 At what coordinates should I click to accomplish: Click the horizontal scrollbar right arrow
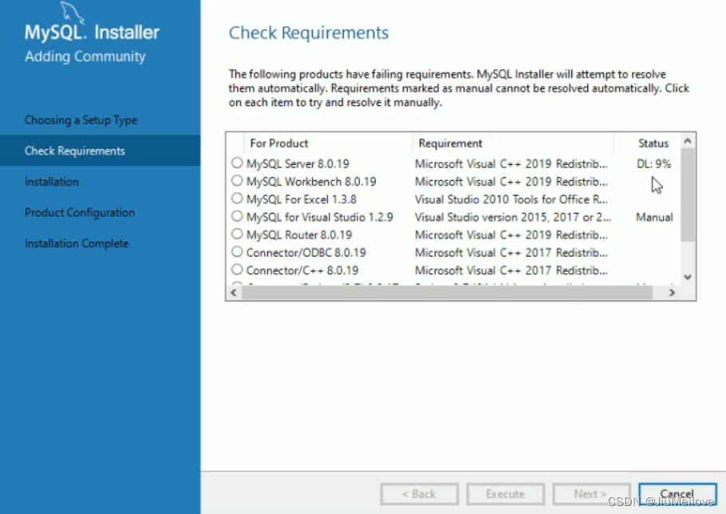coord(672,292)
